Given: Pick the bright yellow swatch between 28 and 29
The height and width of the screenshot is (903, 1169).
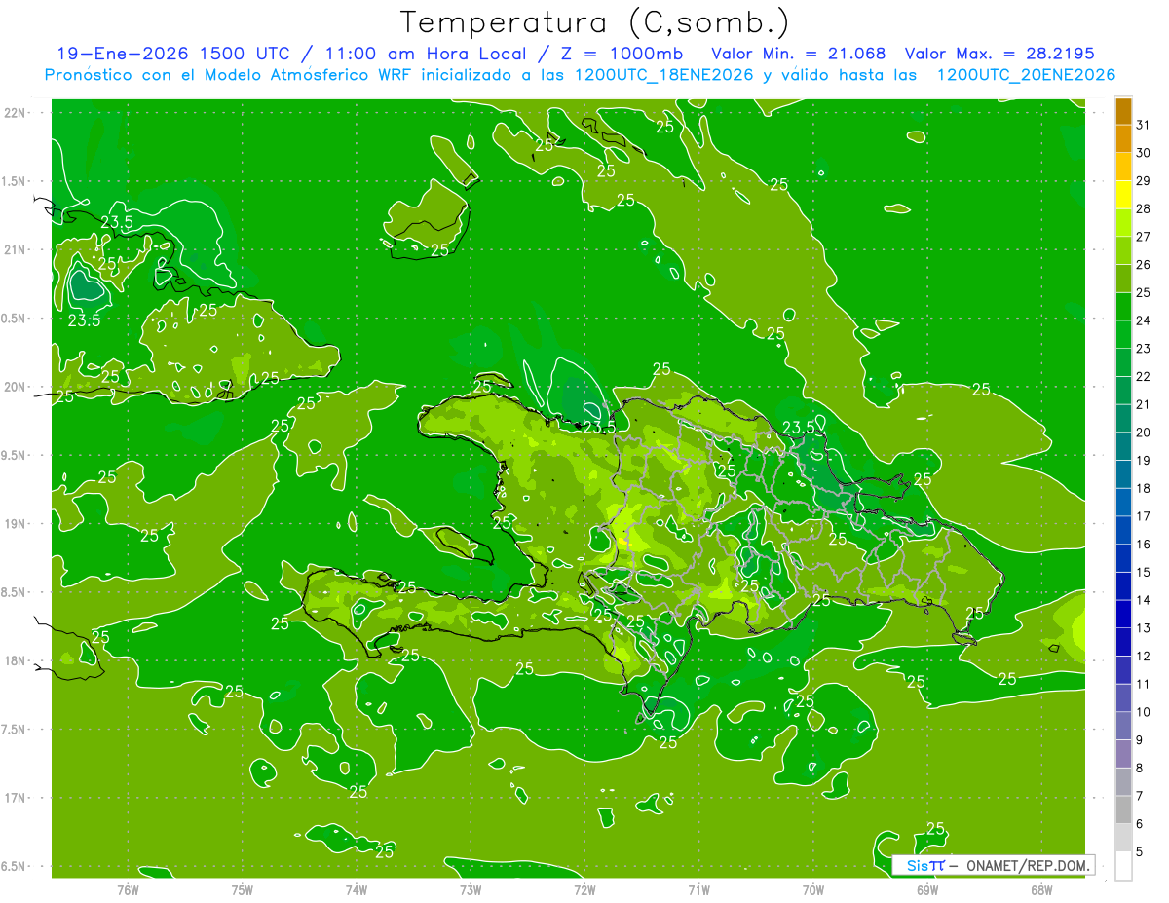Looking at the screenshot, I should [x=1123, y=195].
